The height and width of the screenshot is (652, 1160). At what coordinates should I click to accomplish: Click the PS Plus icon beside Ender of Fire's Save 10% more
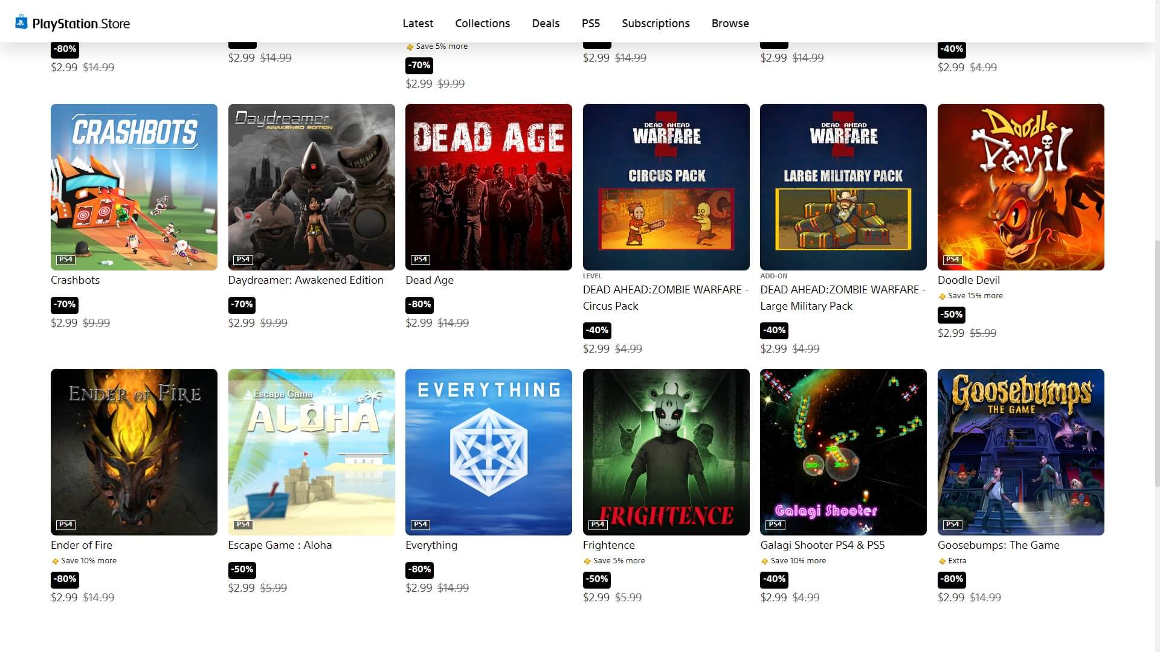tap(55, 561)
